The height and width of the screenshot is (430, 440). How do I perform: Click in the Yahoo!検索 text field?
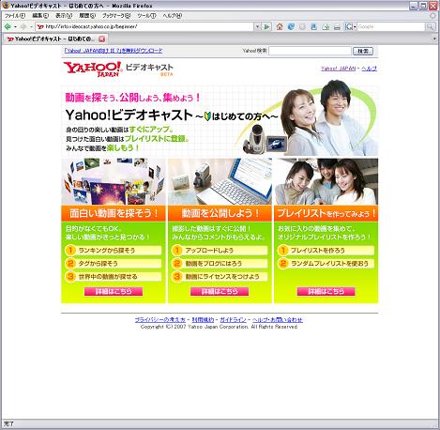(310, 51)
